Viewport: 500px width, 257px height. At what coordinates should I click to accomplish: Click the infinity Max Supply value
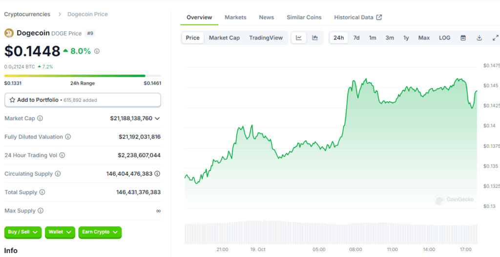159,211
